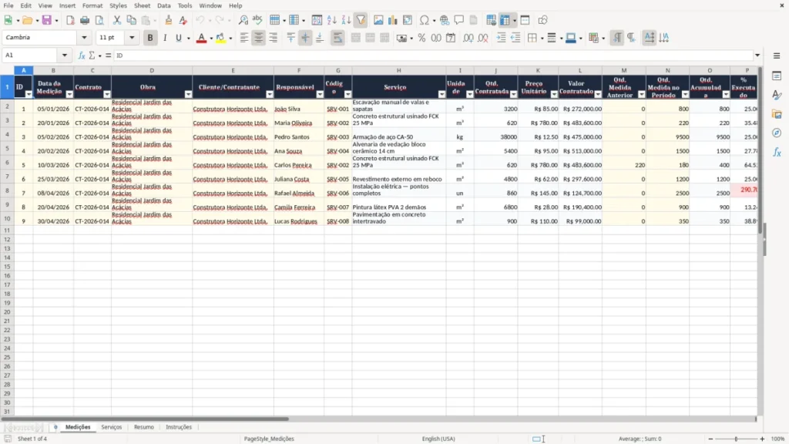789x444 pixels.
Task: Open the Format menu
Action: click(x=92, y=5)
